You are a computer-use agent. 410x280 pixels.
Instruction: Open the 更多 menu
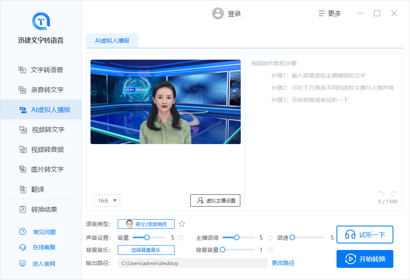[x=330, y=13]
